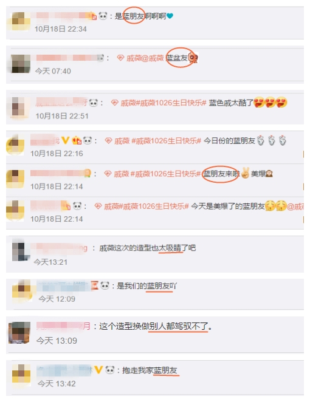
Task: Click the yellow V badge in 13:42 comment
Action: tap(98, 370)
